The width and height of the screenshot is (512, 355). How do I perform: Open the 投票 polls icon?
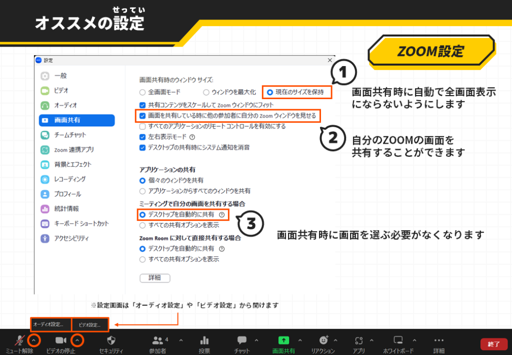click(204, 340)
